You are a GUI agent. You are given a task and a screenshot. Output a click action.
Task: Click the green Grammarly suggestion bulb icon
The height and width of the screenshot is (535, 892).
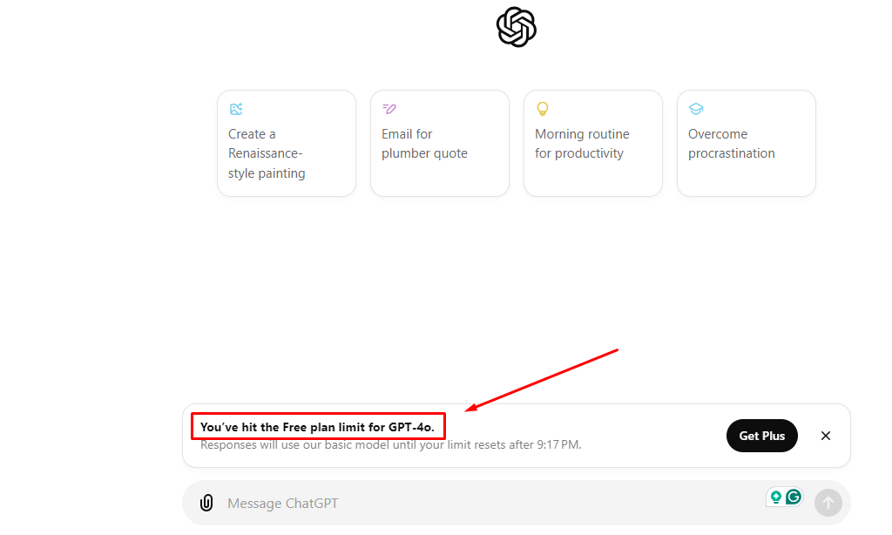point(776,498)
